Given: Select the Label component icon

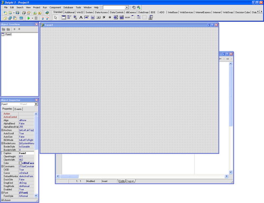Looking at the screenshot, I should pyautogui.click(x=81, y=17).
